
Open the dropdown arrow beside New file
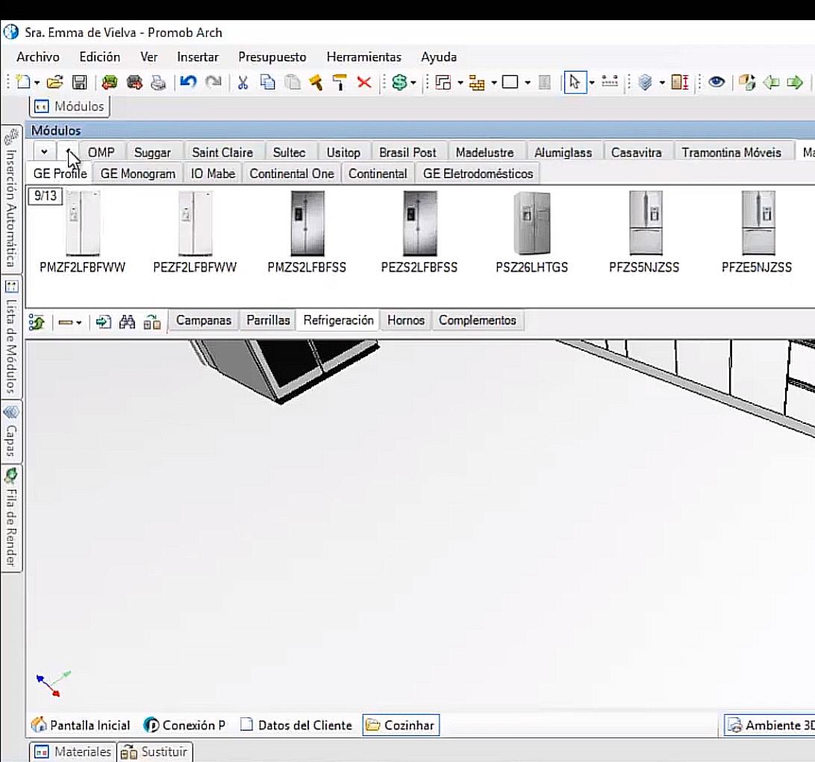(x=37, y=83)
